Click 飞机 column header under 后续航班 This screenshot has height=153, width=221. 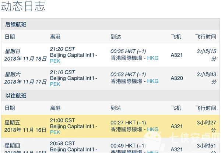176,37
